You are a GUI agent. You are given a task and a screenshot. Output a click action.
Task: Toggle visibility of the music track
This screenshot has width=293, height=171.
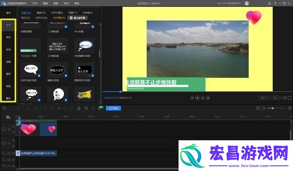13,166
